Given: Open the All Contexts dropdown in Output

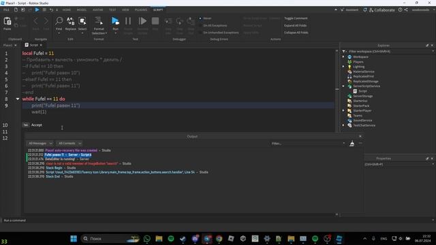Looking at the screenshot, I should tap(69, 144).
